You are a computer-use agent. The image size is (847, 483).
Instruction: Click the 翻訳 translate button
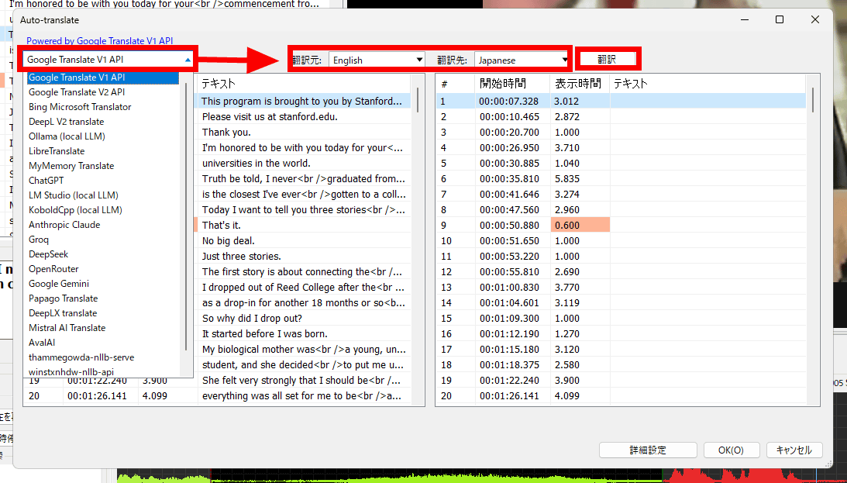point(607,60)
